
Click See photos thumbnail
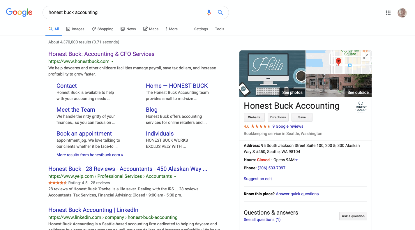pyautogui.click(x=272, y=74)
